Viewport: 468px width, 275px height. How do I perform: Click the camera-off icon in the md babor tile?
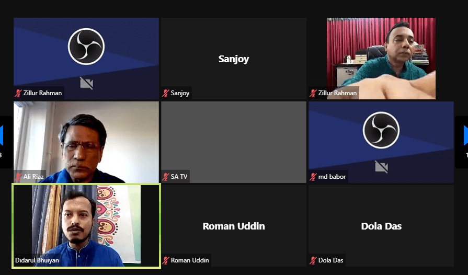381,167
